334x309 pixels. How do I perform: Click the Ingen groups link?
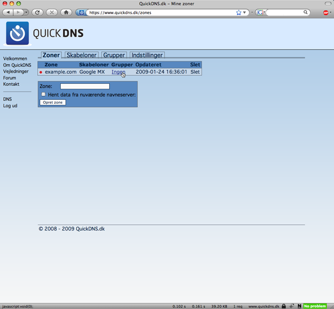tap(119, 72)
